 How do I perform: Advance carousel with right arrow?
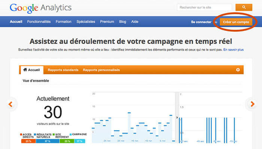point(251,104)
